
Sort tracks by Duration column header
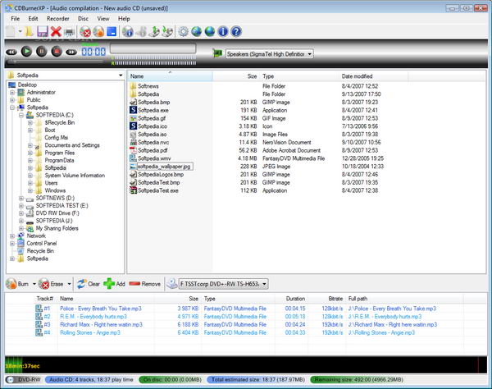[295, 299]
